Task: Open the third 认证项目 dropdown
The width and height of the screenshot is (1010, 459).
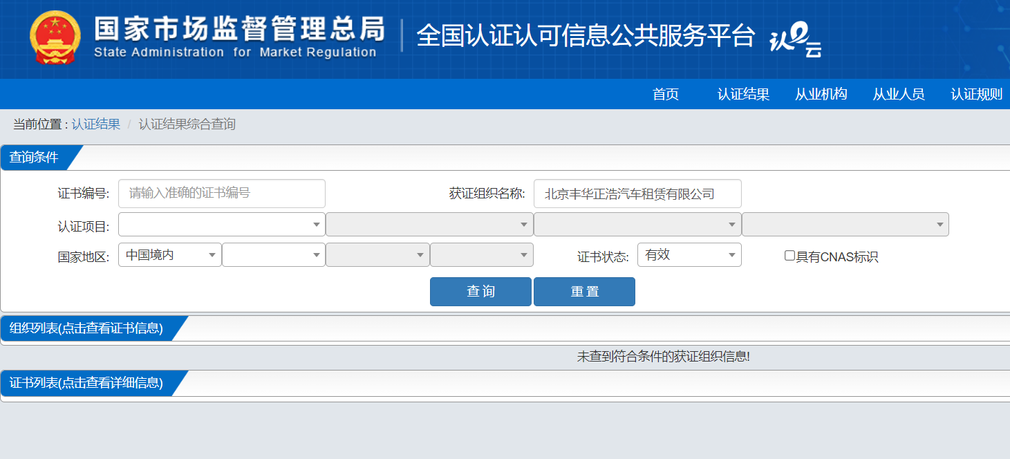Action: click(x=637, y=225)
